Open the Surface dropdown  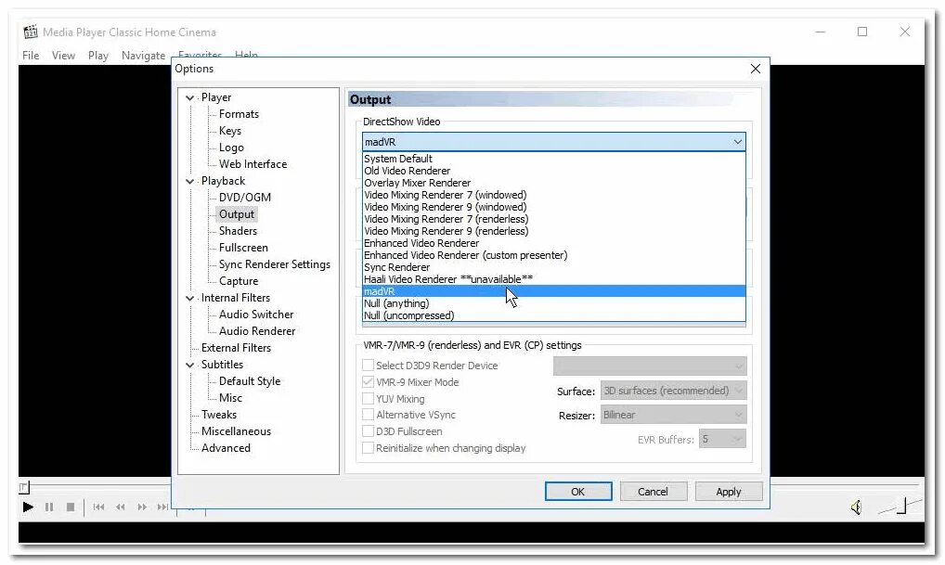[673, 391]
